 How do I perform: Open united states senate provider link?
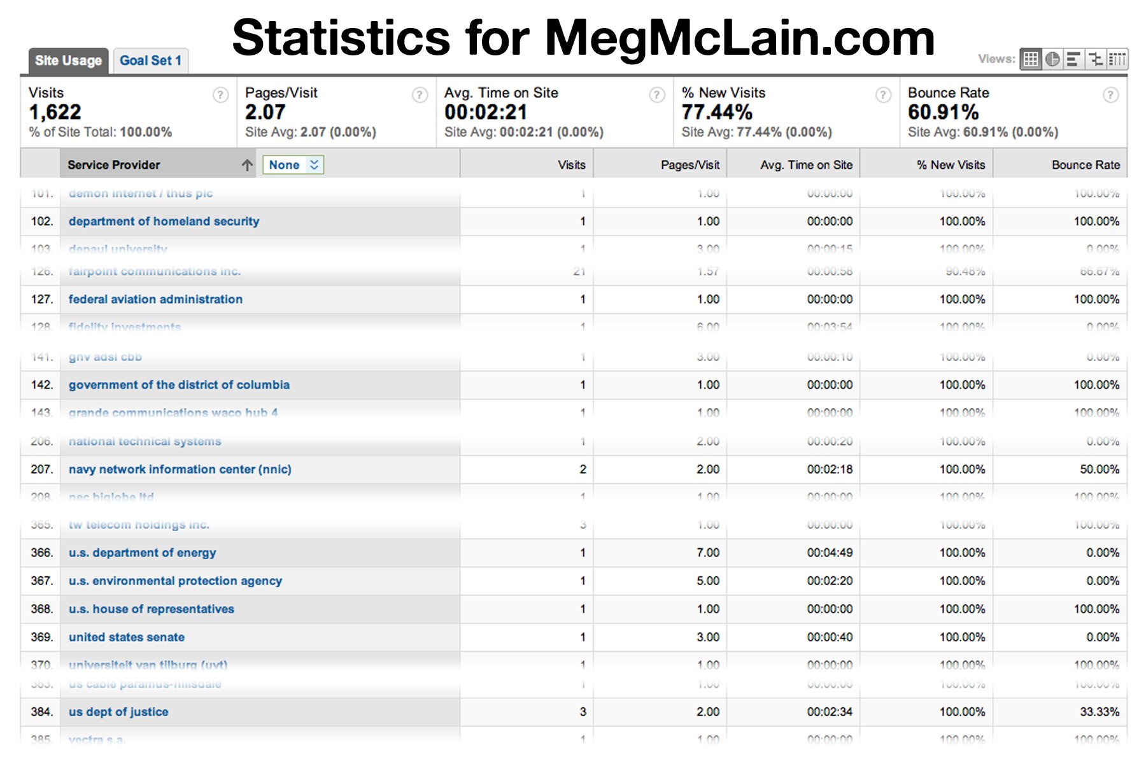coord(127,637)
